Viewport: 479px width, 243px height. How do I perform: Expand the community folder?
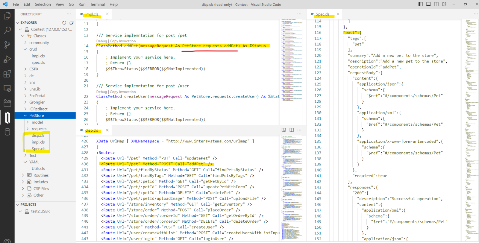point(39,42)
